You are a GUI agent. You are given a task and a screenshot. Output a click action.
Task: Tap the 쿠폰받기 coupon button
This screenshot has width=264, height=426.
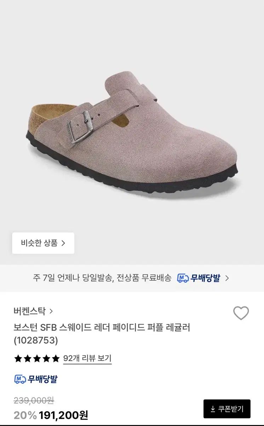click(x=227, y=409)
